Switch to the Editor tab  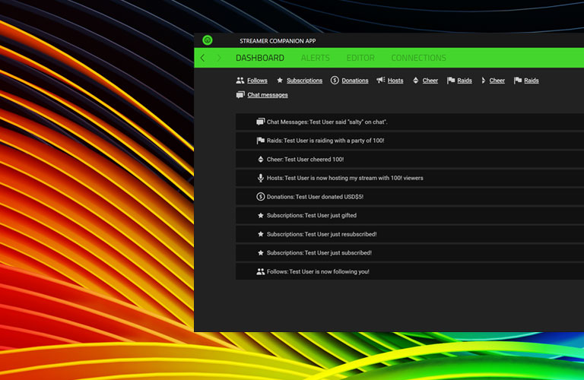360,58
